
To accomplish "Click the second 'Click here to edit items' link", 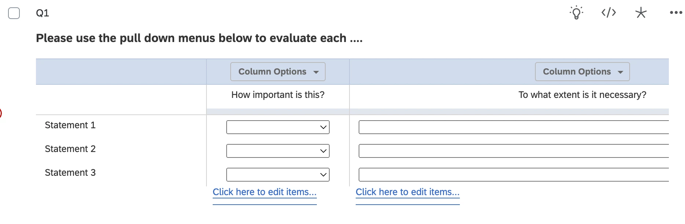I will (408, 192).
